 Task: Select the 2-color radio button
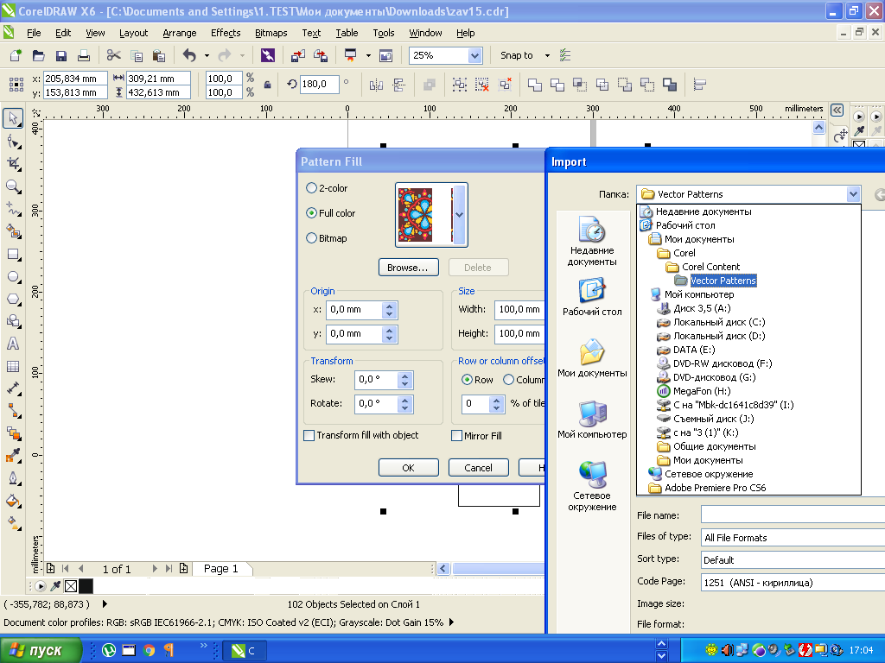coord(311,187)
